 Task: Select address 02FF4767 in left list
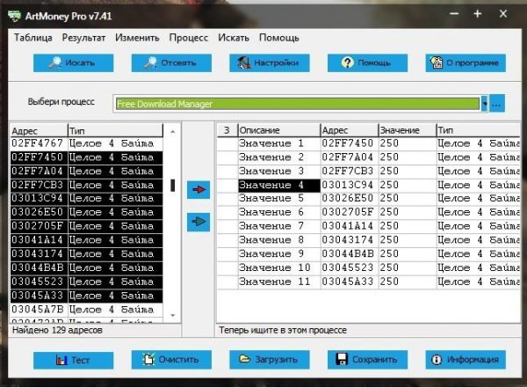click(37, 143)
